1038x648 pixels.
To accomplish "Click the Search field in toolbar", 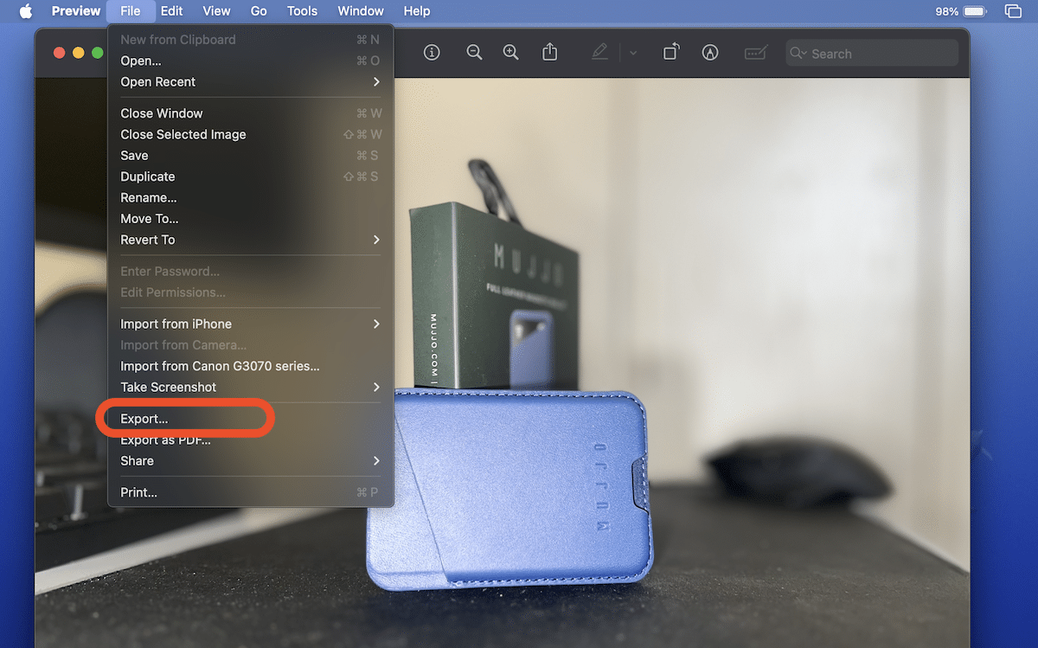I will point(872,53).
